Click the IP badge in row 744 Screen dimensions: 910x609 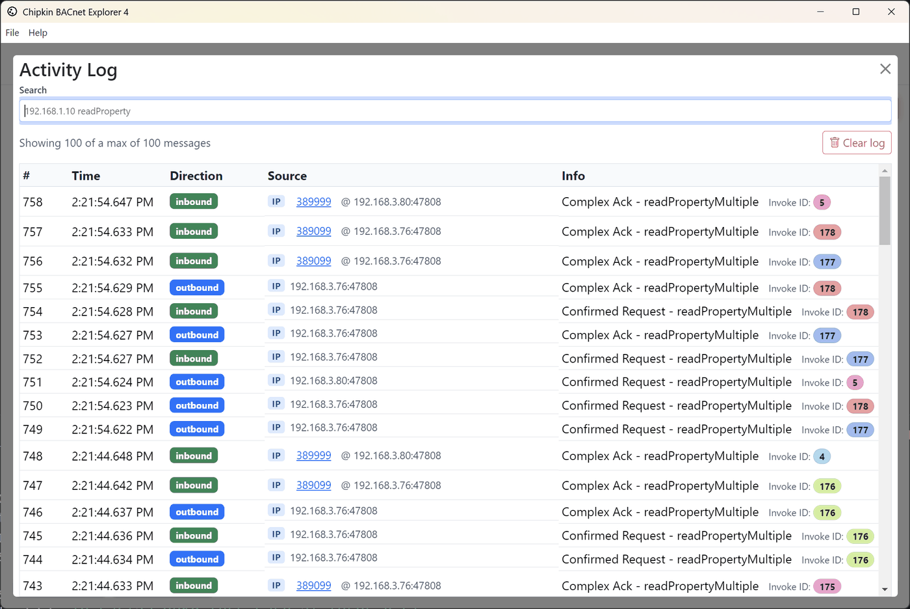[x=276, y=558]
